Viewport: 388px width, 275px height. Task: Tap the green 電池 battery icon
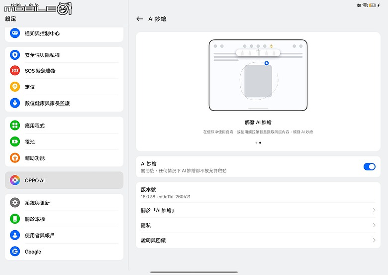pyautogui.click(x=15, y=141)
